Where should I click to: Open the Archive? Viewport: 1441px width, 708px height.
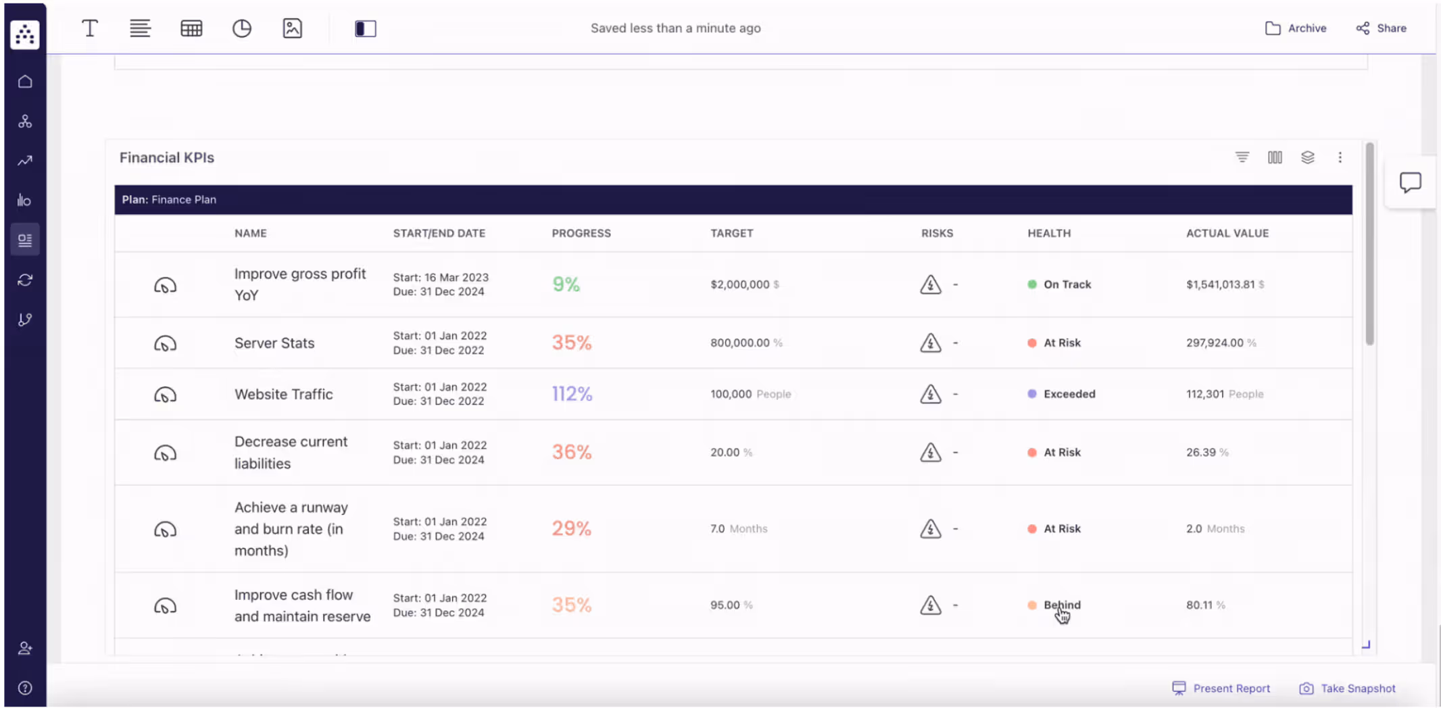pyautogui.click(x=1296, y=28)
